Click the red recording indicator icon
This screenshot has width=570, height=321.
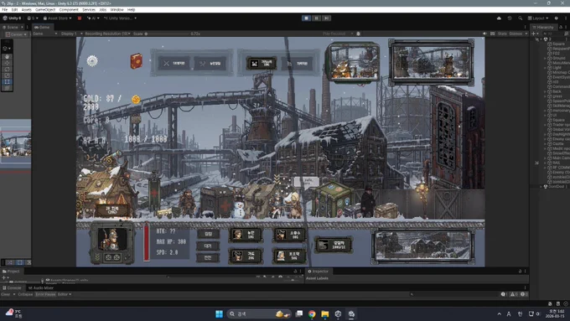click(x=80, y=18)
